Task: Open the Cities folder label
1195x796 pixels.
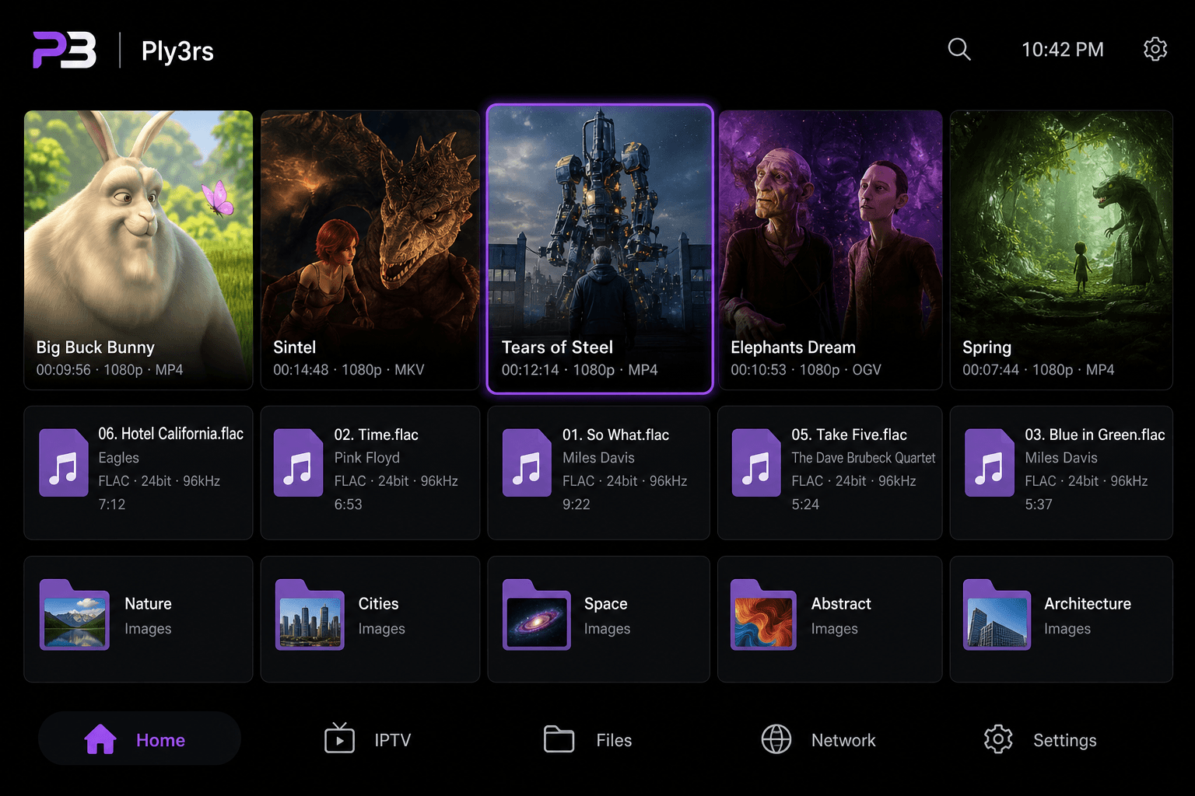Action: tap(378, 604)
